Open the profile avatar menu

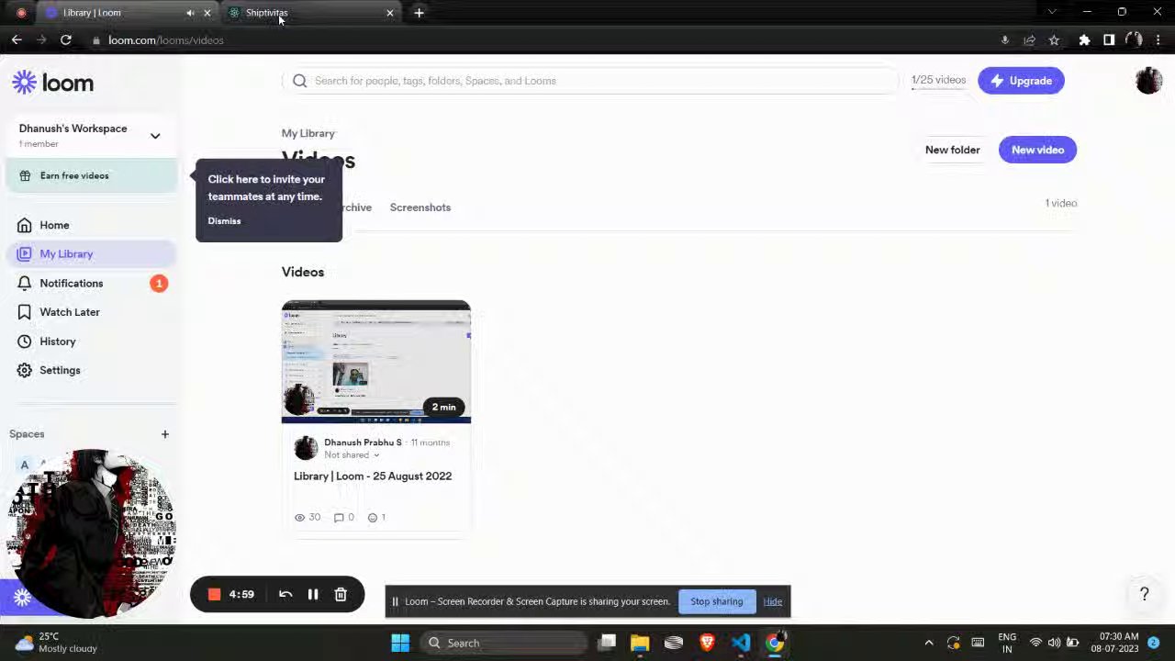pos(1148,81)
